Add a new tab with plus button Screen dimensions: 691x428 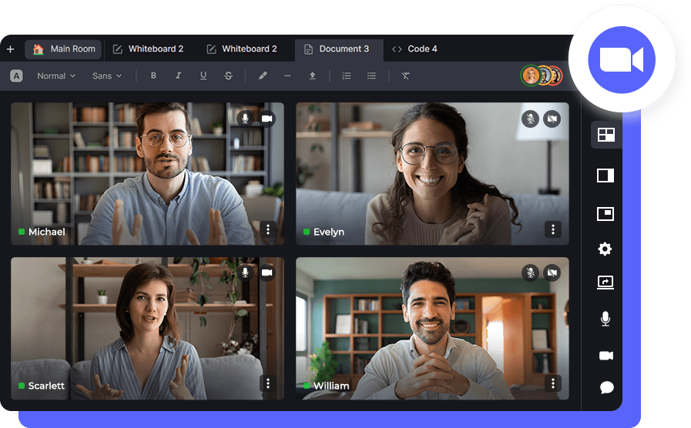(11, 49)
